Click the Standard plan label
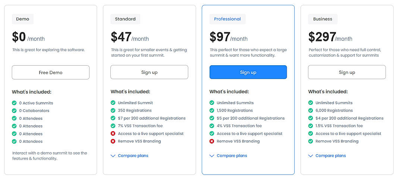The width and height of the screenshot is (399, 179). coord(125,19)
